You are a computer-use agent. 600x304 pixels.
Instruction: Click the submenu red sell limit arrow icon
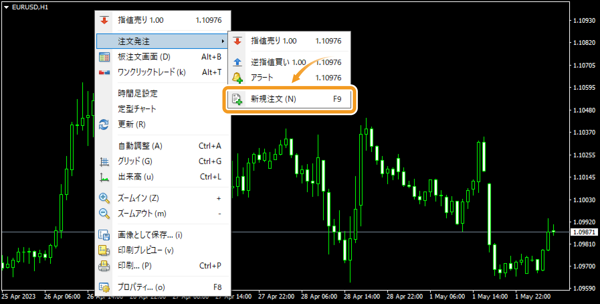tap(237, 41)
